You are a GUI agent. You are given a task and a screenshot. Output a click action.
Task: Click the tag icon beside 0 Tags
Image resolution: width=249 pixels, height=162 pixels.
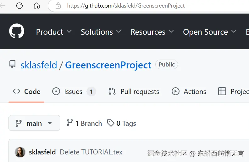coord(110,123)
